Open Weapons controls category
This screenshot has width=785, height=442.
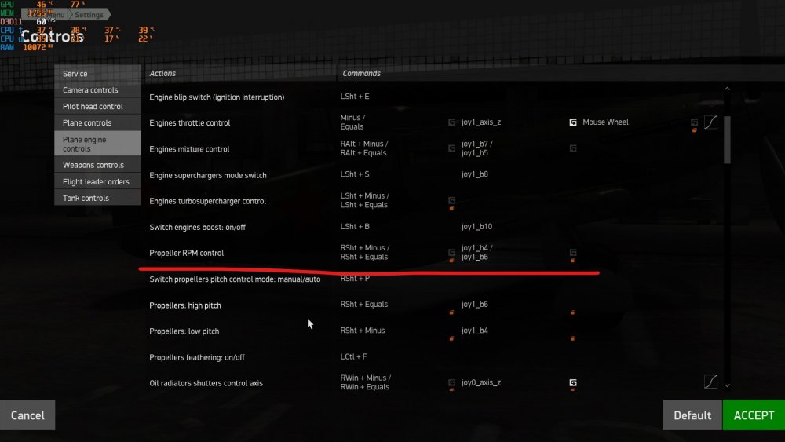click(93, 165)
